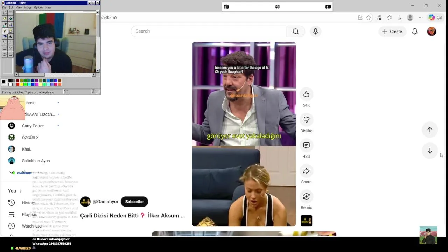448x252 pixels.
Task: Pick the yellow swatch in Paint palette
Action: 21,84
